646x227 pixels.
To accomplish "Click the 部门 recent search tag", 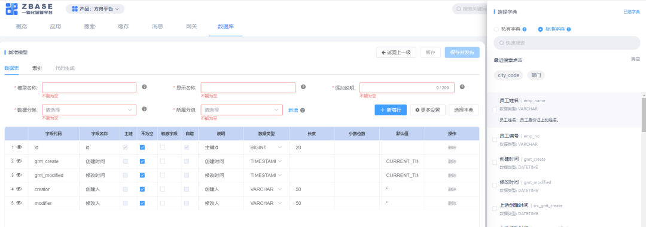I will pos(536,75).
